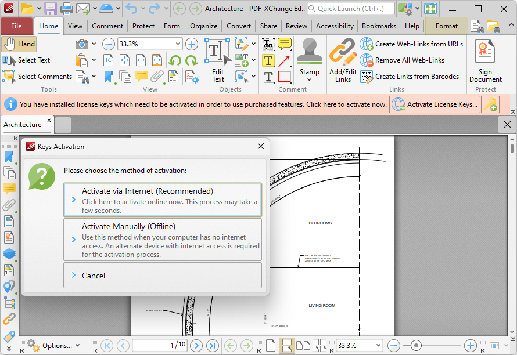Image resolution: width=517 pixels, height=355 pixels.
Task: Open the Stamp tool
Action: (309, 56)
